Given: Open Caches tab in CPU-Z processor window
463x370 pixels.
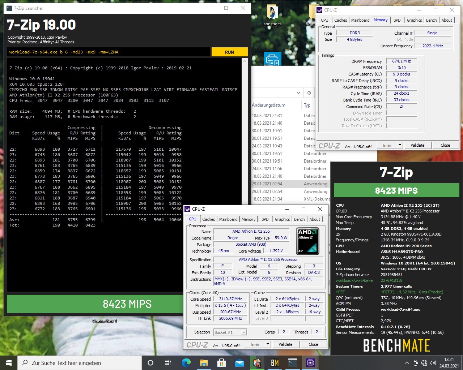Looking at the screenshot, I should (209, 219).
